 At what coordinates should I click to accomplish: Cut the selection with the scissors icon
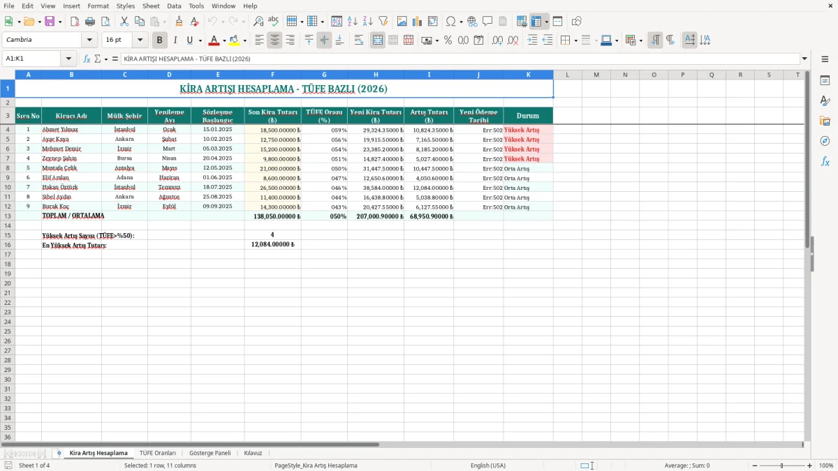(124, 22)
